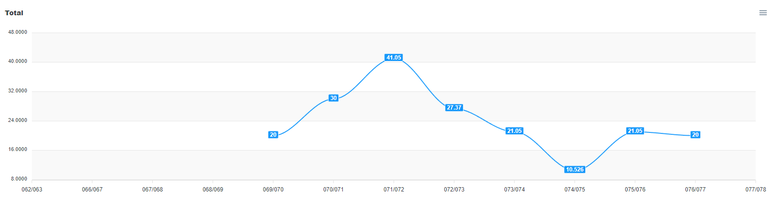The height and width of the screenshot is (211, 769).
Task: Select the 20 label at 069/070
Action: coord(273,135)
